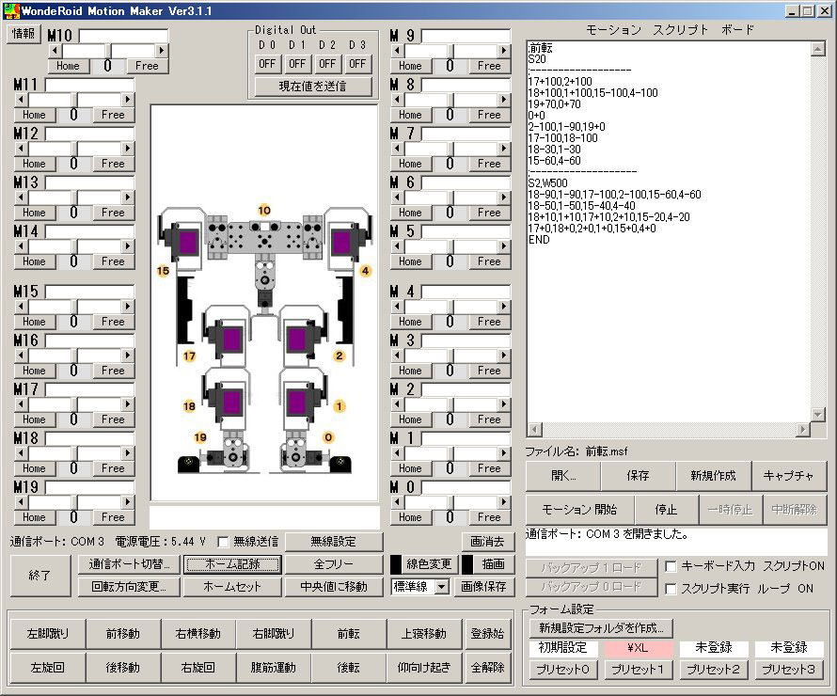Screen dimensions: 837x696
Task: Run the 前転 motion preset button
Action: (349, 634)
